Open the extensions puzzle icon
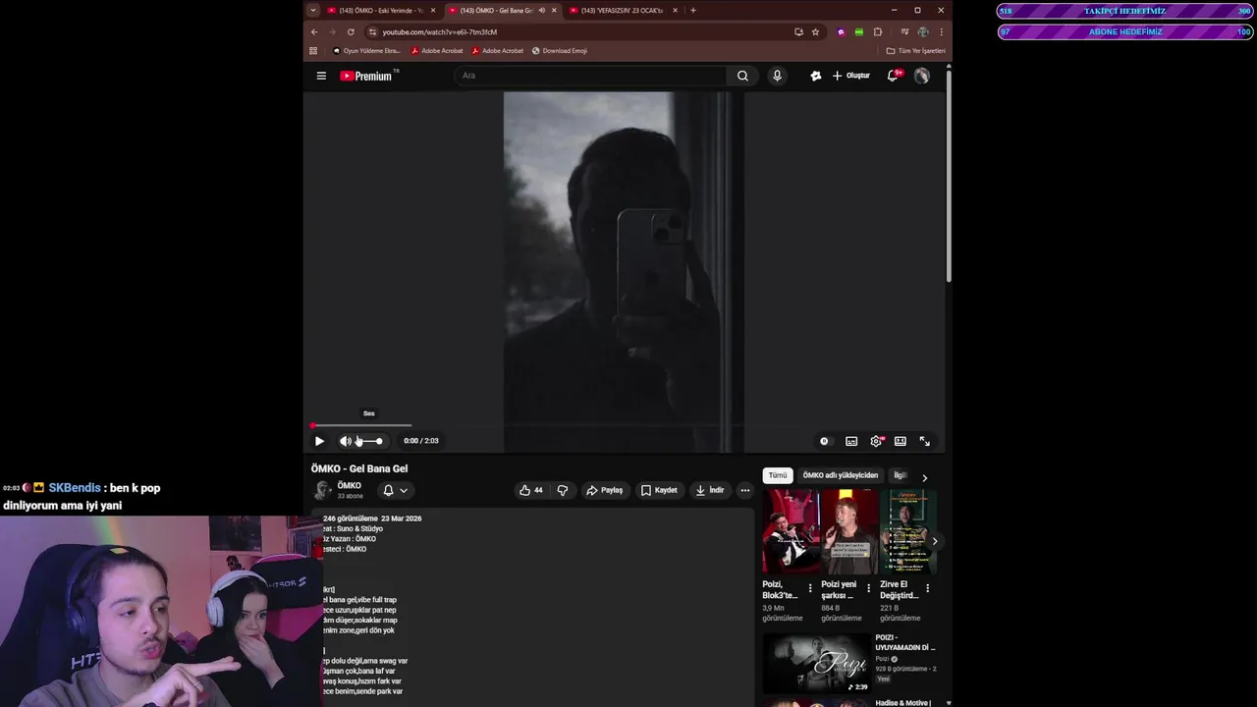This screenshot has height=707, width=1257. point(878,31)
